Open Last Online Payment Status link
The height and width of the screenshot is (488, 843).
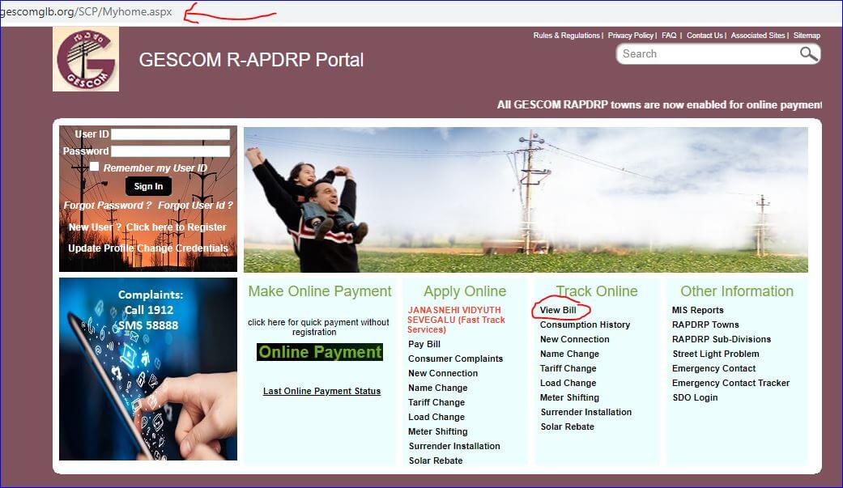pyautogui.click(x=321, y=391)
